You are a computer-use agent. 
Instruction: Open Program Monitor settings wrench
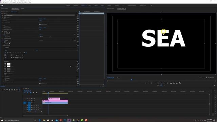206,78
